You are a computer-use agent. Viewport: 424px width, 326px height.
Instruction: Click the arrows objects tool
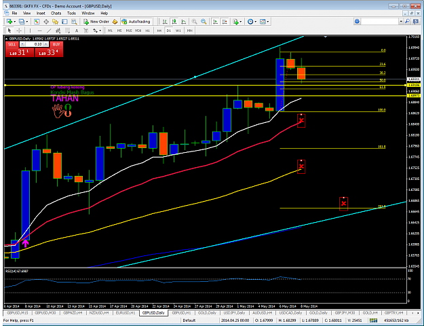coord(95,31)
